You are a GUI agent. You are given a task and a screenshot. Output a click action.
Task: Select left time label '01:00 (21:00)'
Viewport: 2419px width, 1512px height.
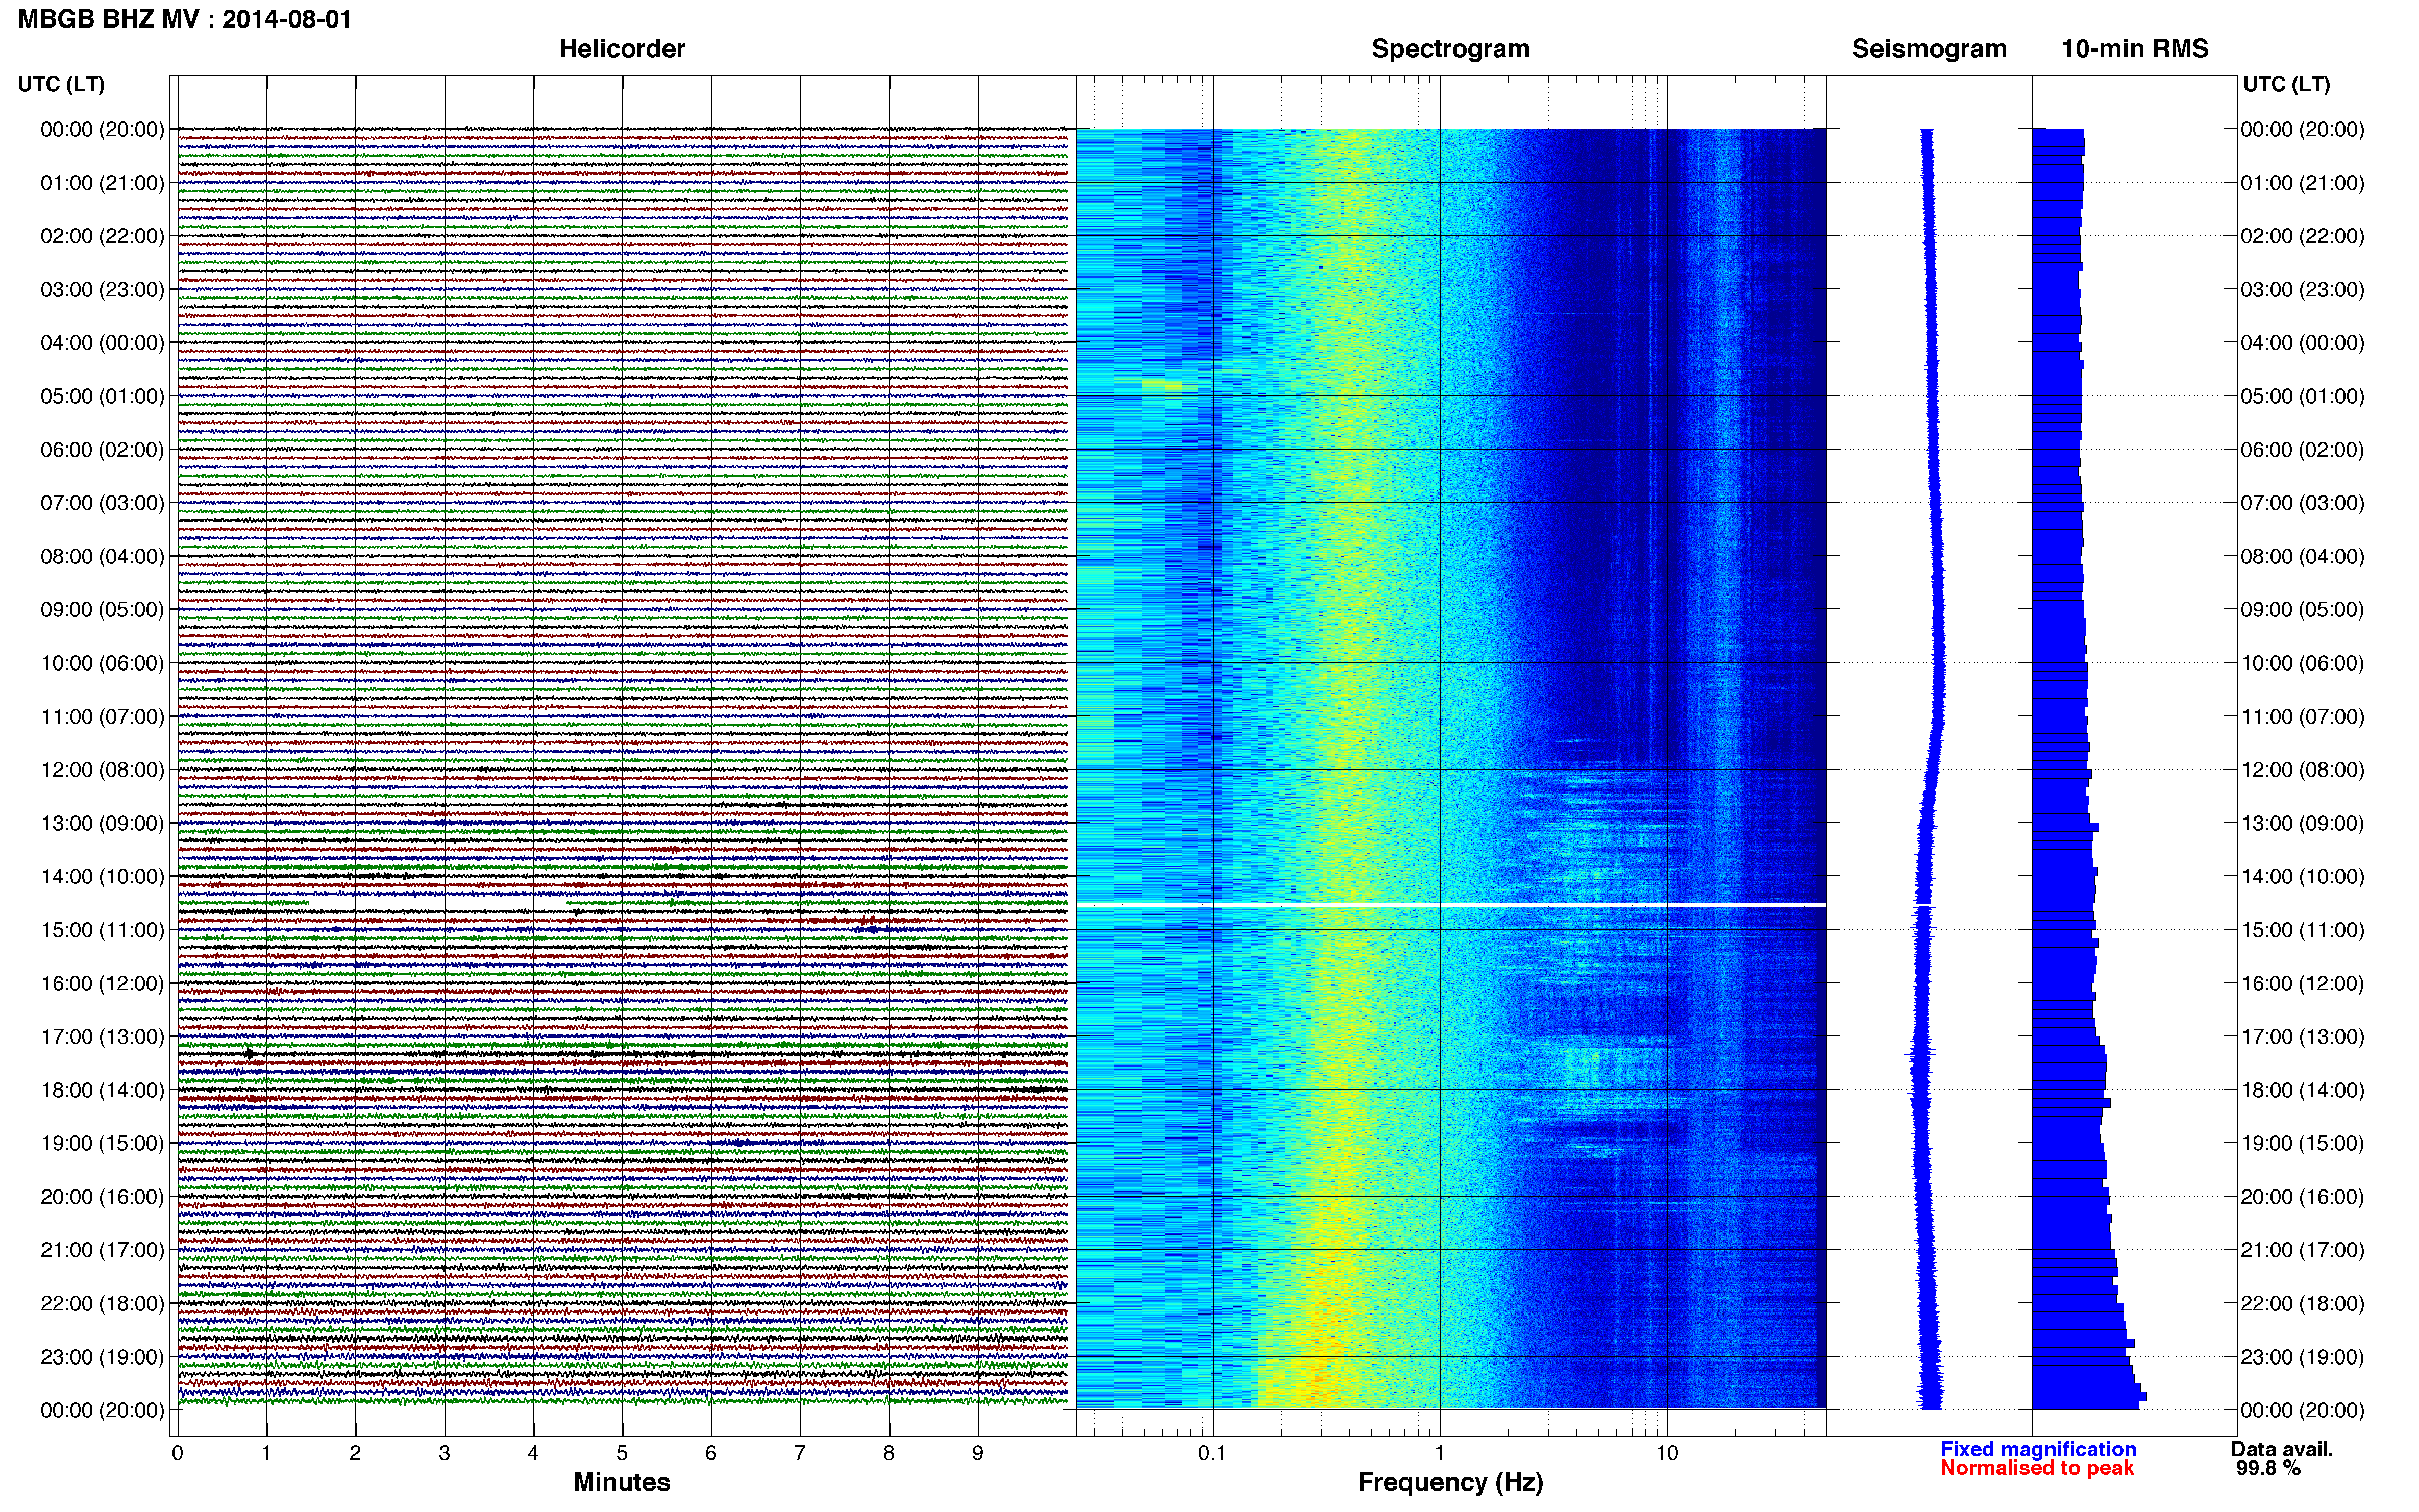point(102,183)
